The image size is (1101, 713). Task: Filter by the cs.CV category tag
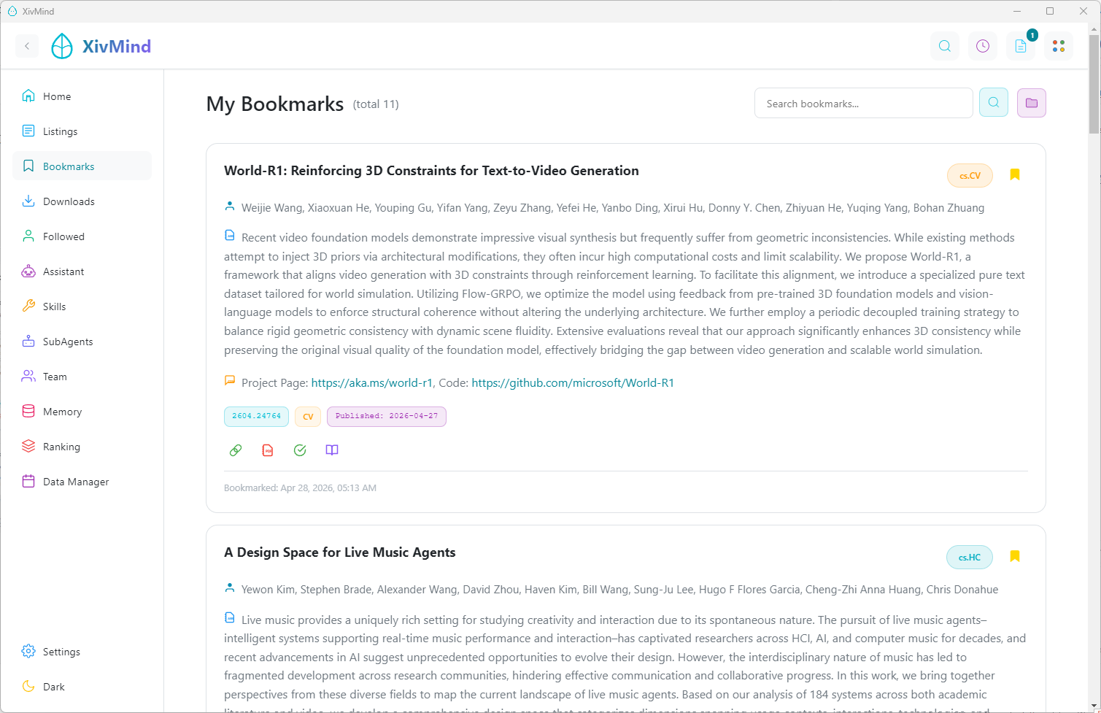[x=970, y=176]
